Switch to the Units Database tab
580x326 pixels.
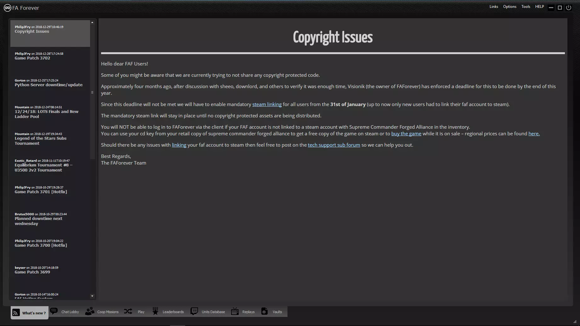(x=208, y=312)
